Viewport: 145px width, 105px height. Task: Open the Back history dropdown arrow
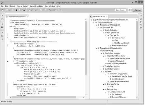(56, 10)
